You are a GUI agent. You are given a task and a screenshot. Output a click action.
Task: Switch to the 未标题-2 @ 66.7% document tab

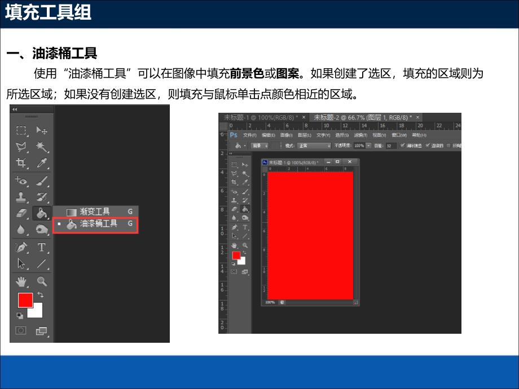[x=361, y=117]
